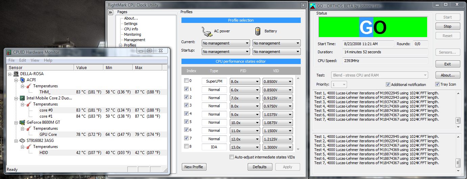Click the upper ORTHOS log scrollbar

click(458, 110)
